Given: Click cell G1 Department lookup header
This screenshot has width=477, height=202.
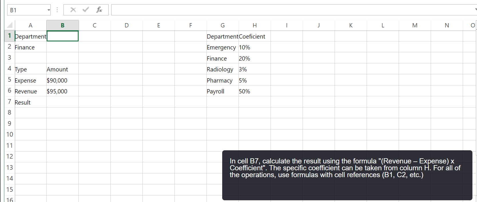Looking at the screenshot, I should [223, 36].
